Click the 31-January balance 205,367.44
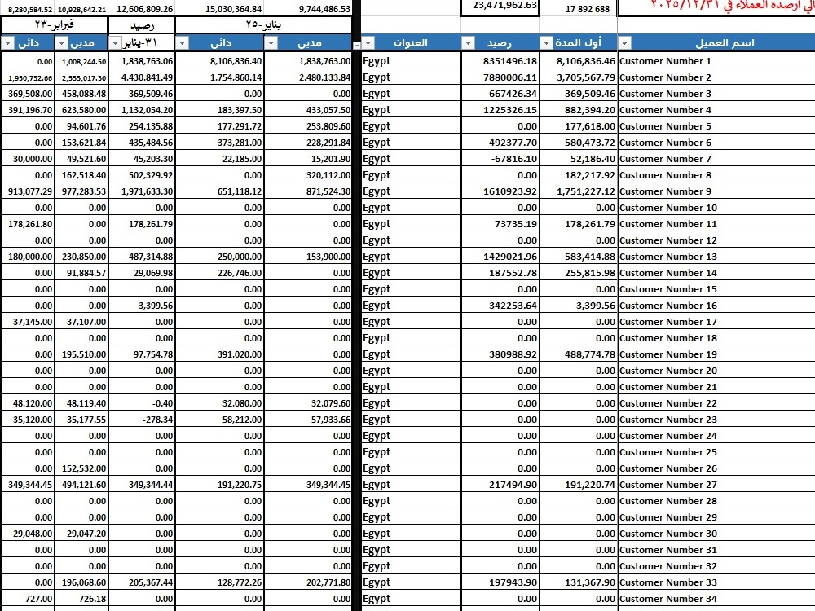This screenshot has height=611, width=815. pyautogui.click(x=141, y=582)
